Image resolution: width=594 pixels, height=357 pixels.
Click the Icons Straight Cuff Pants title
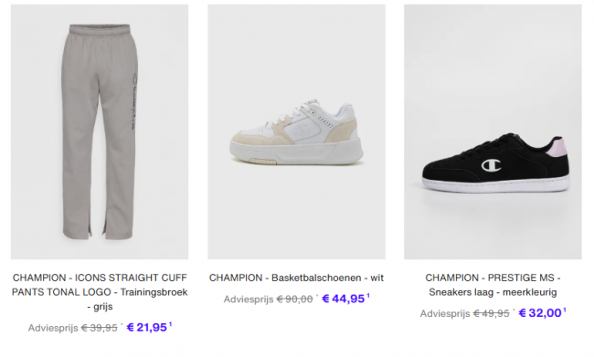pyautogui.click(x=100, y=292)
